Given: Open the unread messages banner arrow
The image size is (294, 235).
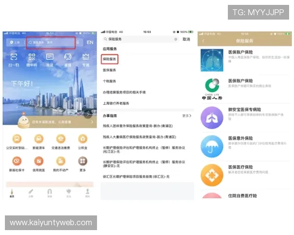Looking at the screenshot, I should click(92, 122).
